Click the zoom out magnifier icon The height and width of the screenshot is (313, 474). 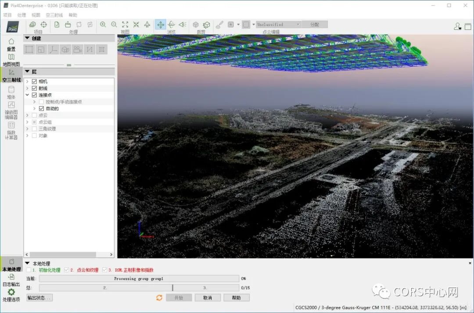(x=114, y=25)
